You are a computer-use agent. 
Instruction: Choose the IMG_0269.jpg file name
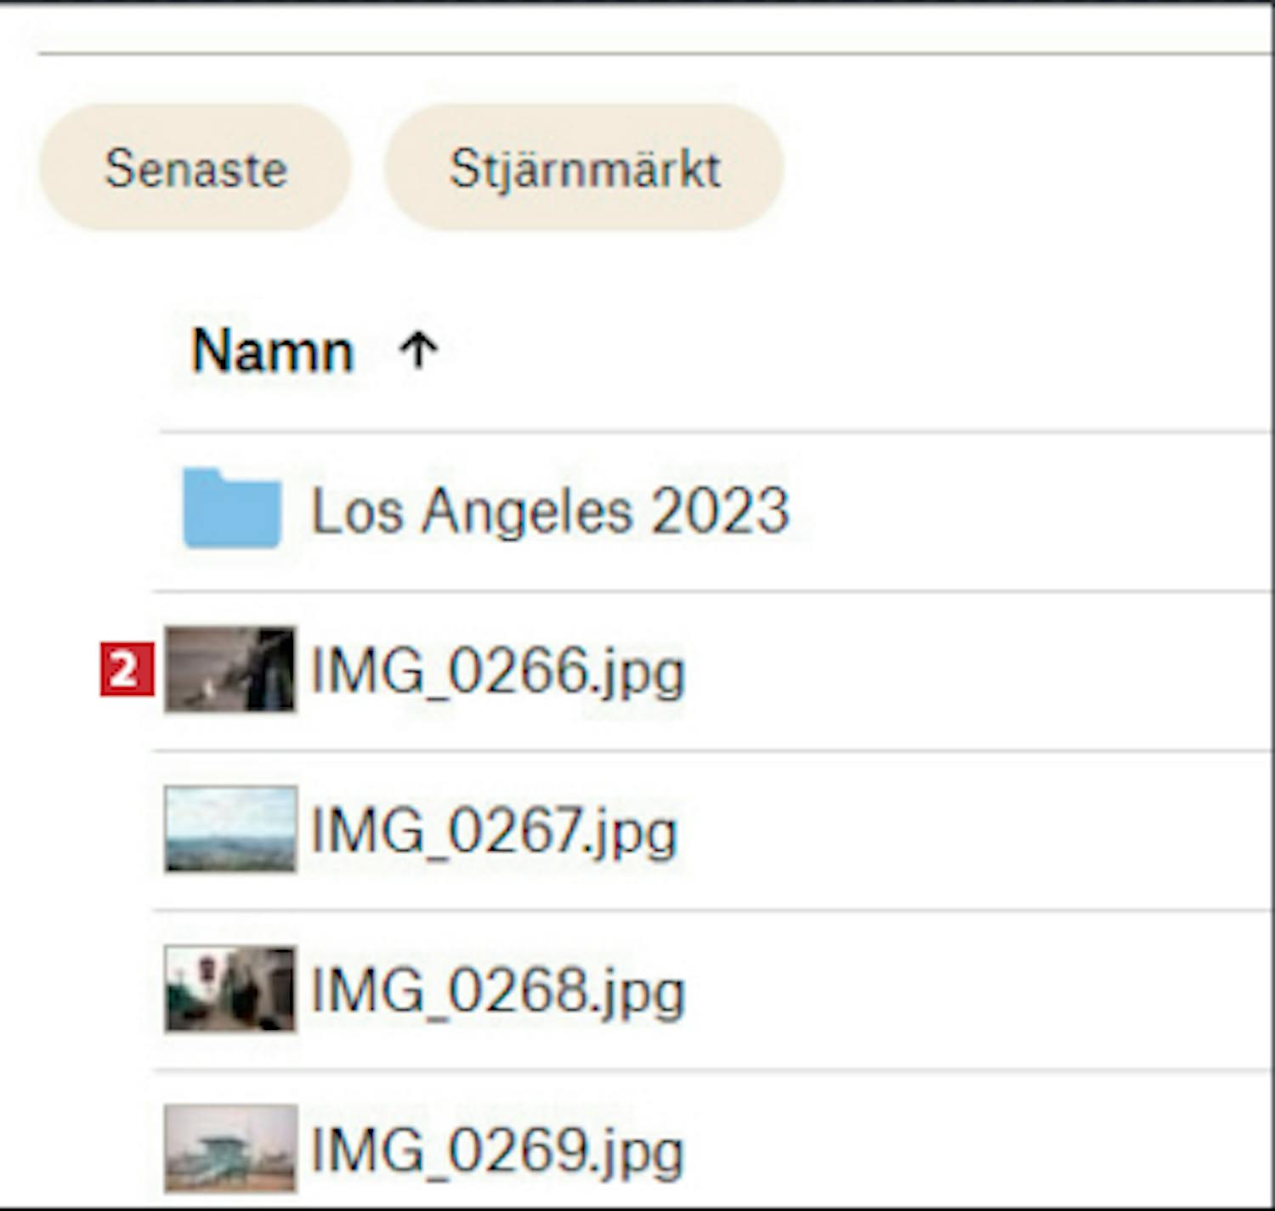point(498,1151)
